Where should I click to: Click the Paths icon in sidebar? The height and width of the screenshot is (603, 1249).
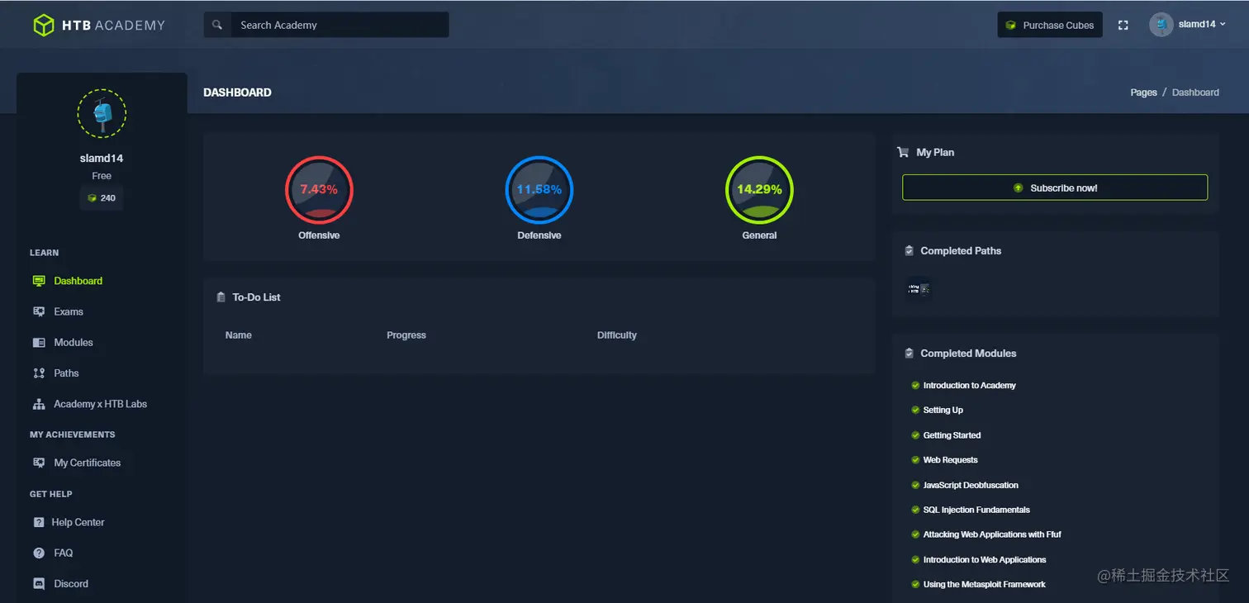pos(39,373)
